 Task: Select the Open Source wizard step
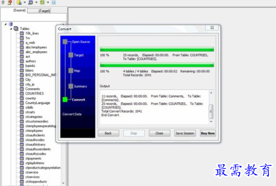coord(81,42)
